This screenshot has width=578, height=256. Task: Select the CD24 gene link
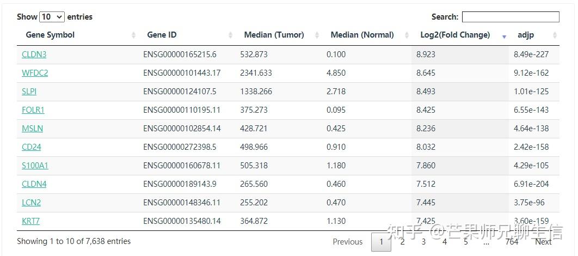[x=31, y=147]
